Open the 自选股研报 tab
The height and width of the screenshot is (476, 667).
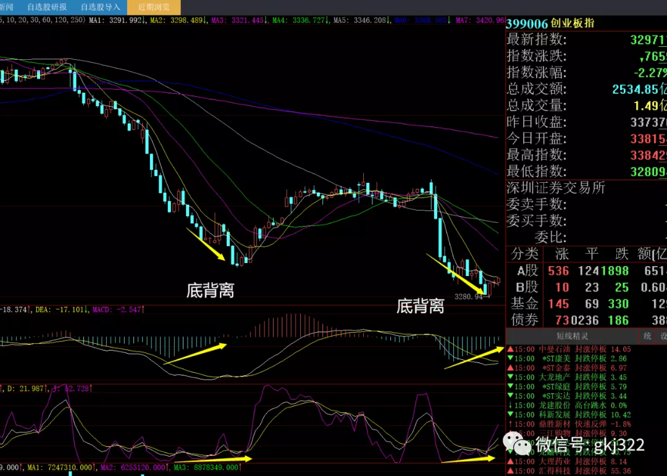[47, 7]
